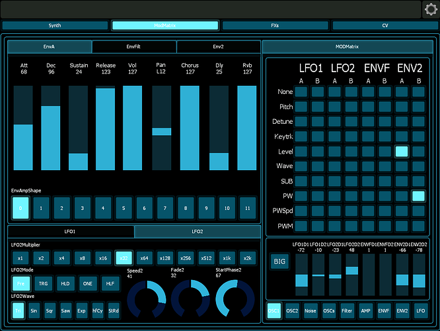
Task: Click the Fade2 rotary knob
Action: 191,298
